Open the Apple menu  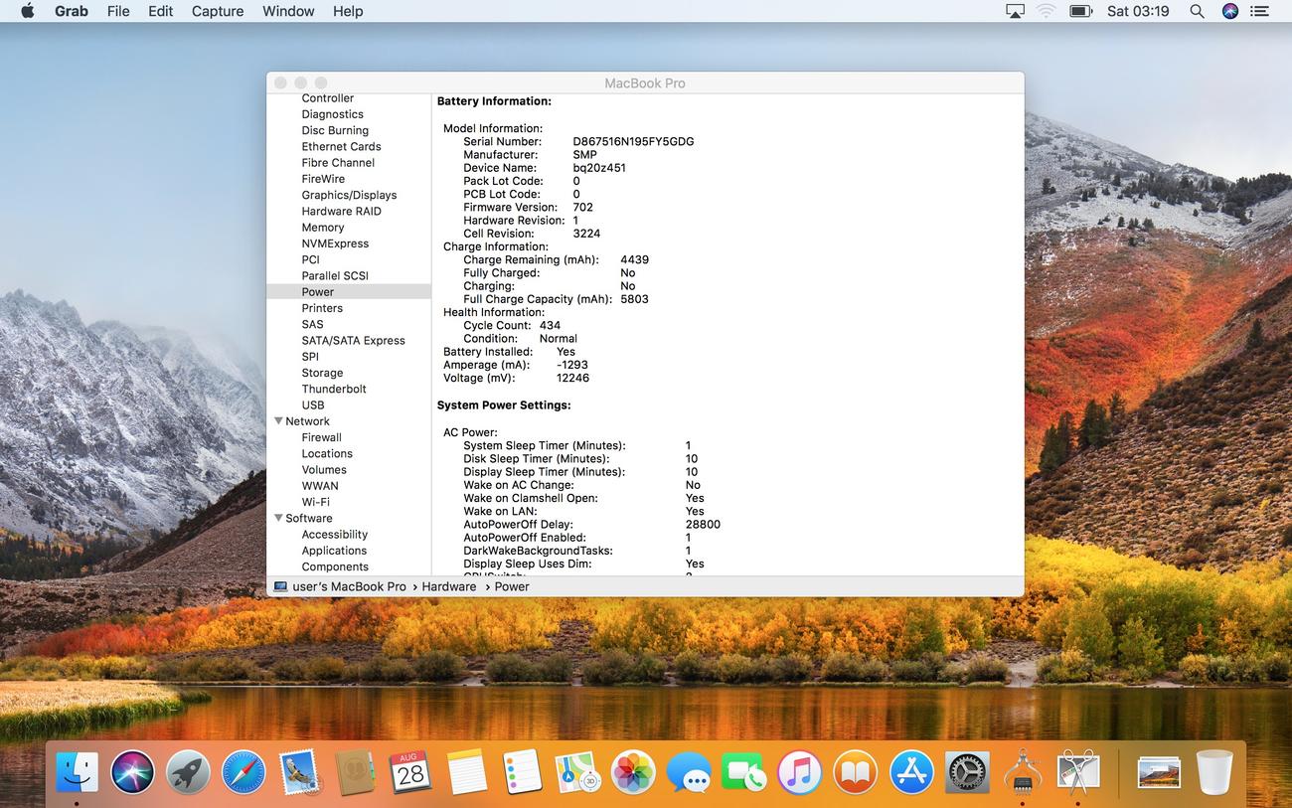tap(27, 11)
